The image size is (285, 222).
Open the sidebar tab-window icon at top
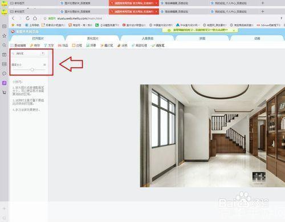(x=4, y=26)
